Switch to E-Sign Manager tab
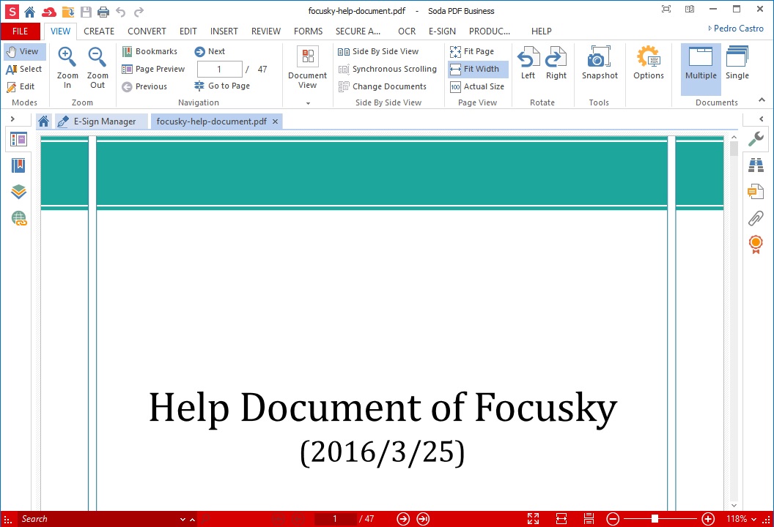The height and width of the screenshot is (527, 774). pos(101,122)
